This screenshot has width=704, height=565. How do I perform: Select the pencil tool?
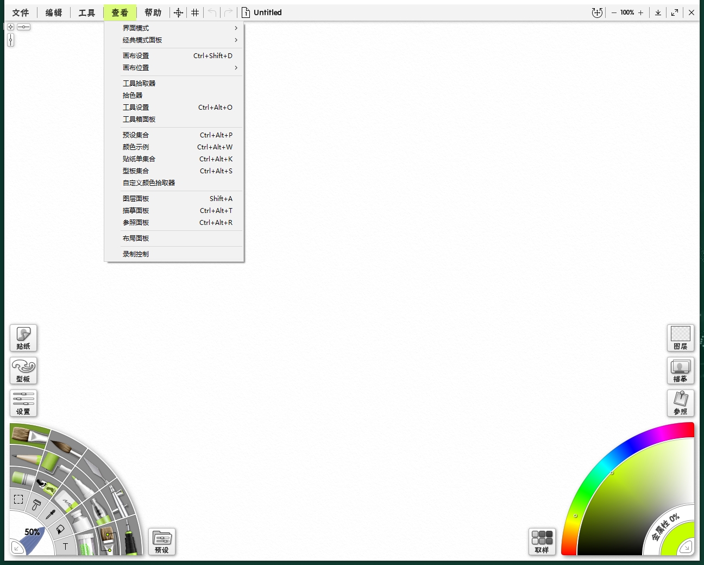tap(25, 457)
